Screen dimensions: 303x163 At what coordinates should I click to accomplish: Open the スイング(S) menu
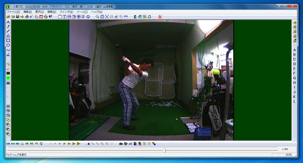[x=66, y=12]
